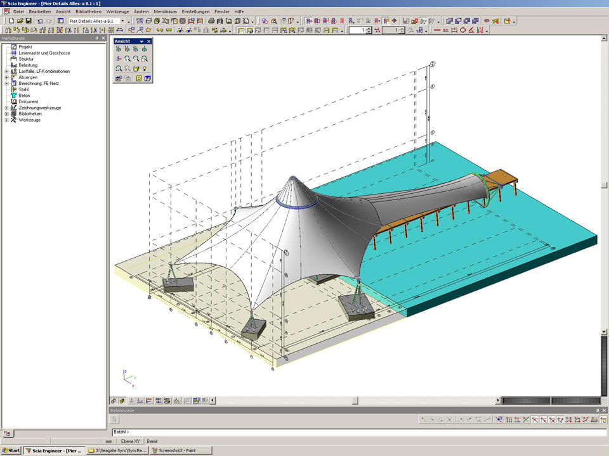
Task: Select Beton in the Menübaum tree
Action: 24,96
